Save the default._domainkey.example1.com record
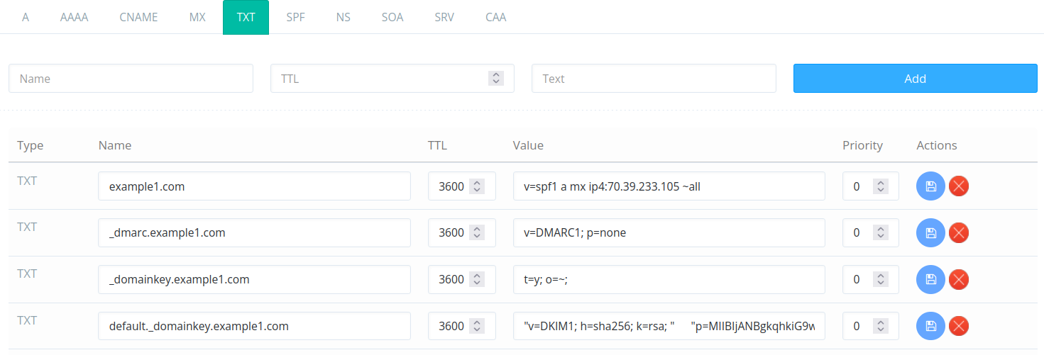This screenshot has height=355, width=1044. point(930,327)
